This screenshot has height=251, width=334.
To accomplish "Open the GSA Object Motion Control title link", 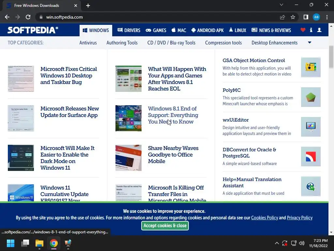I will tap(254, 60).
